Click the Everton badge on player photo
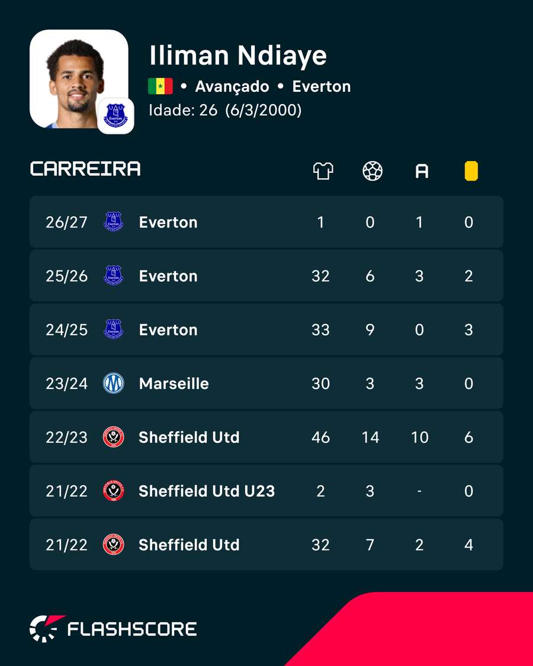Viewport: 533px width, 666px height. point(115,115)
